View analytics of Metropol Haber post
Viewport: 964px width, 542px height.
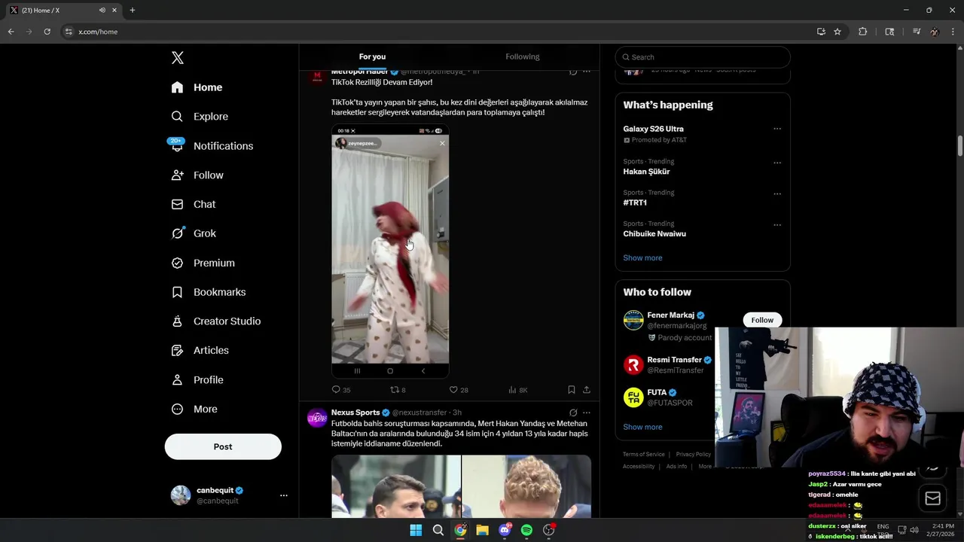pyautogui.click(x=517, y=390)
